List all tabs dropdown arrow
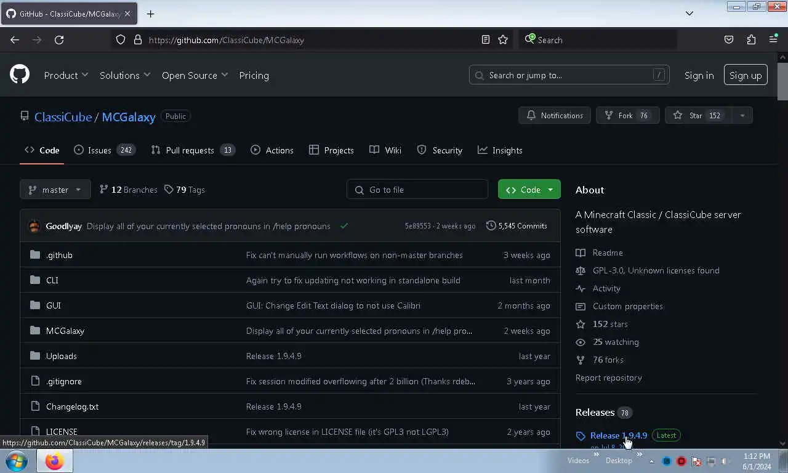This screenshot has height=473, width=788. point(689,14)
